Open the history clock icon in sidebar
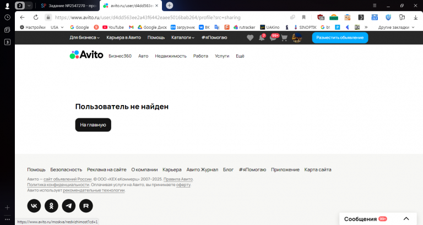This screenshot has width=423, height=225. [x=7, y=18]
